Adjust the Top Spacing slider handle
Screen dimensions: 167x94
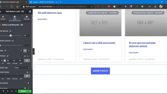[11, 36]
